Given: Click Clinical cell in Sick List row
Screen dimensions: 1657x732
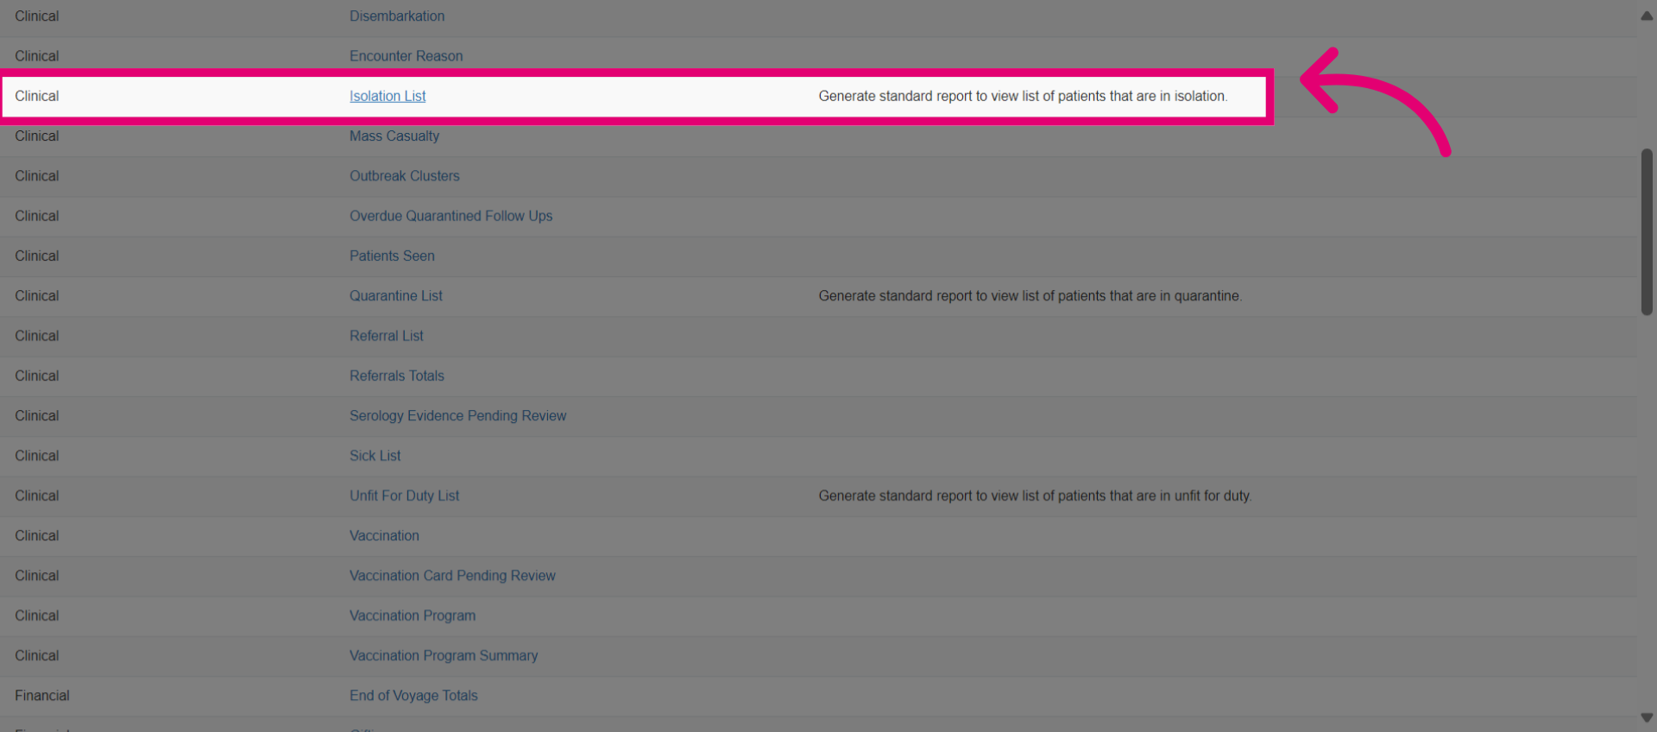Looking at the screenshot, I should 37,456.
